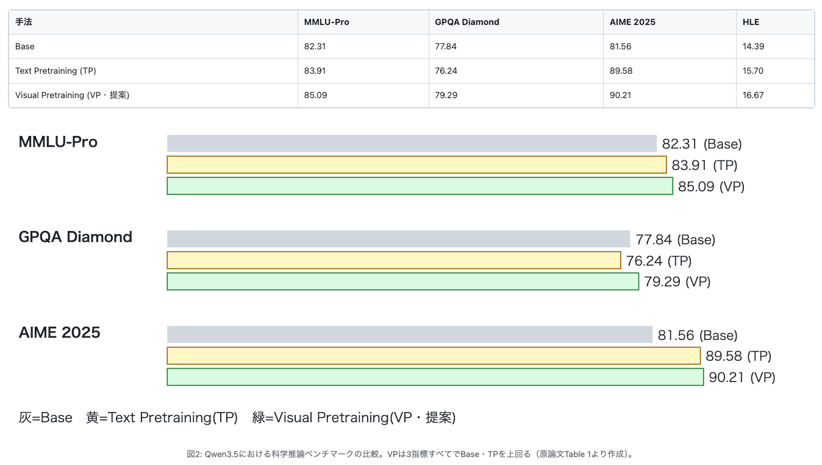Click the 85.09 cell in table
The image size is (822, 465).
click(x=363, y=95)
